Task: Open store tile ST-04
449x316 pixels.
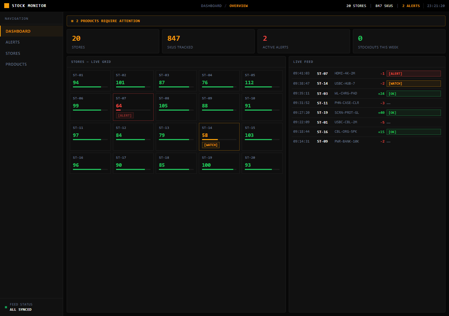Action: click(x=219, y=81)
